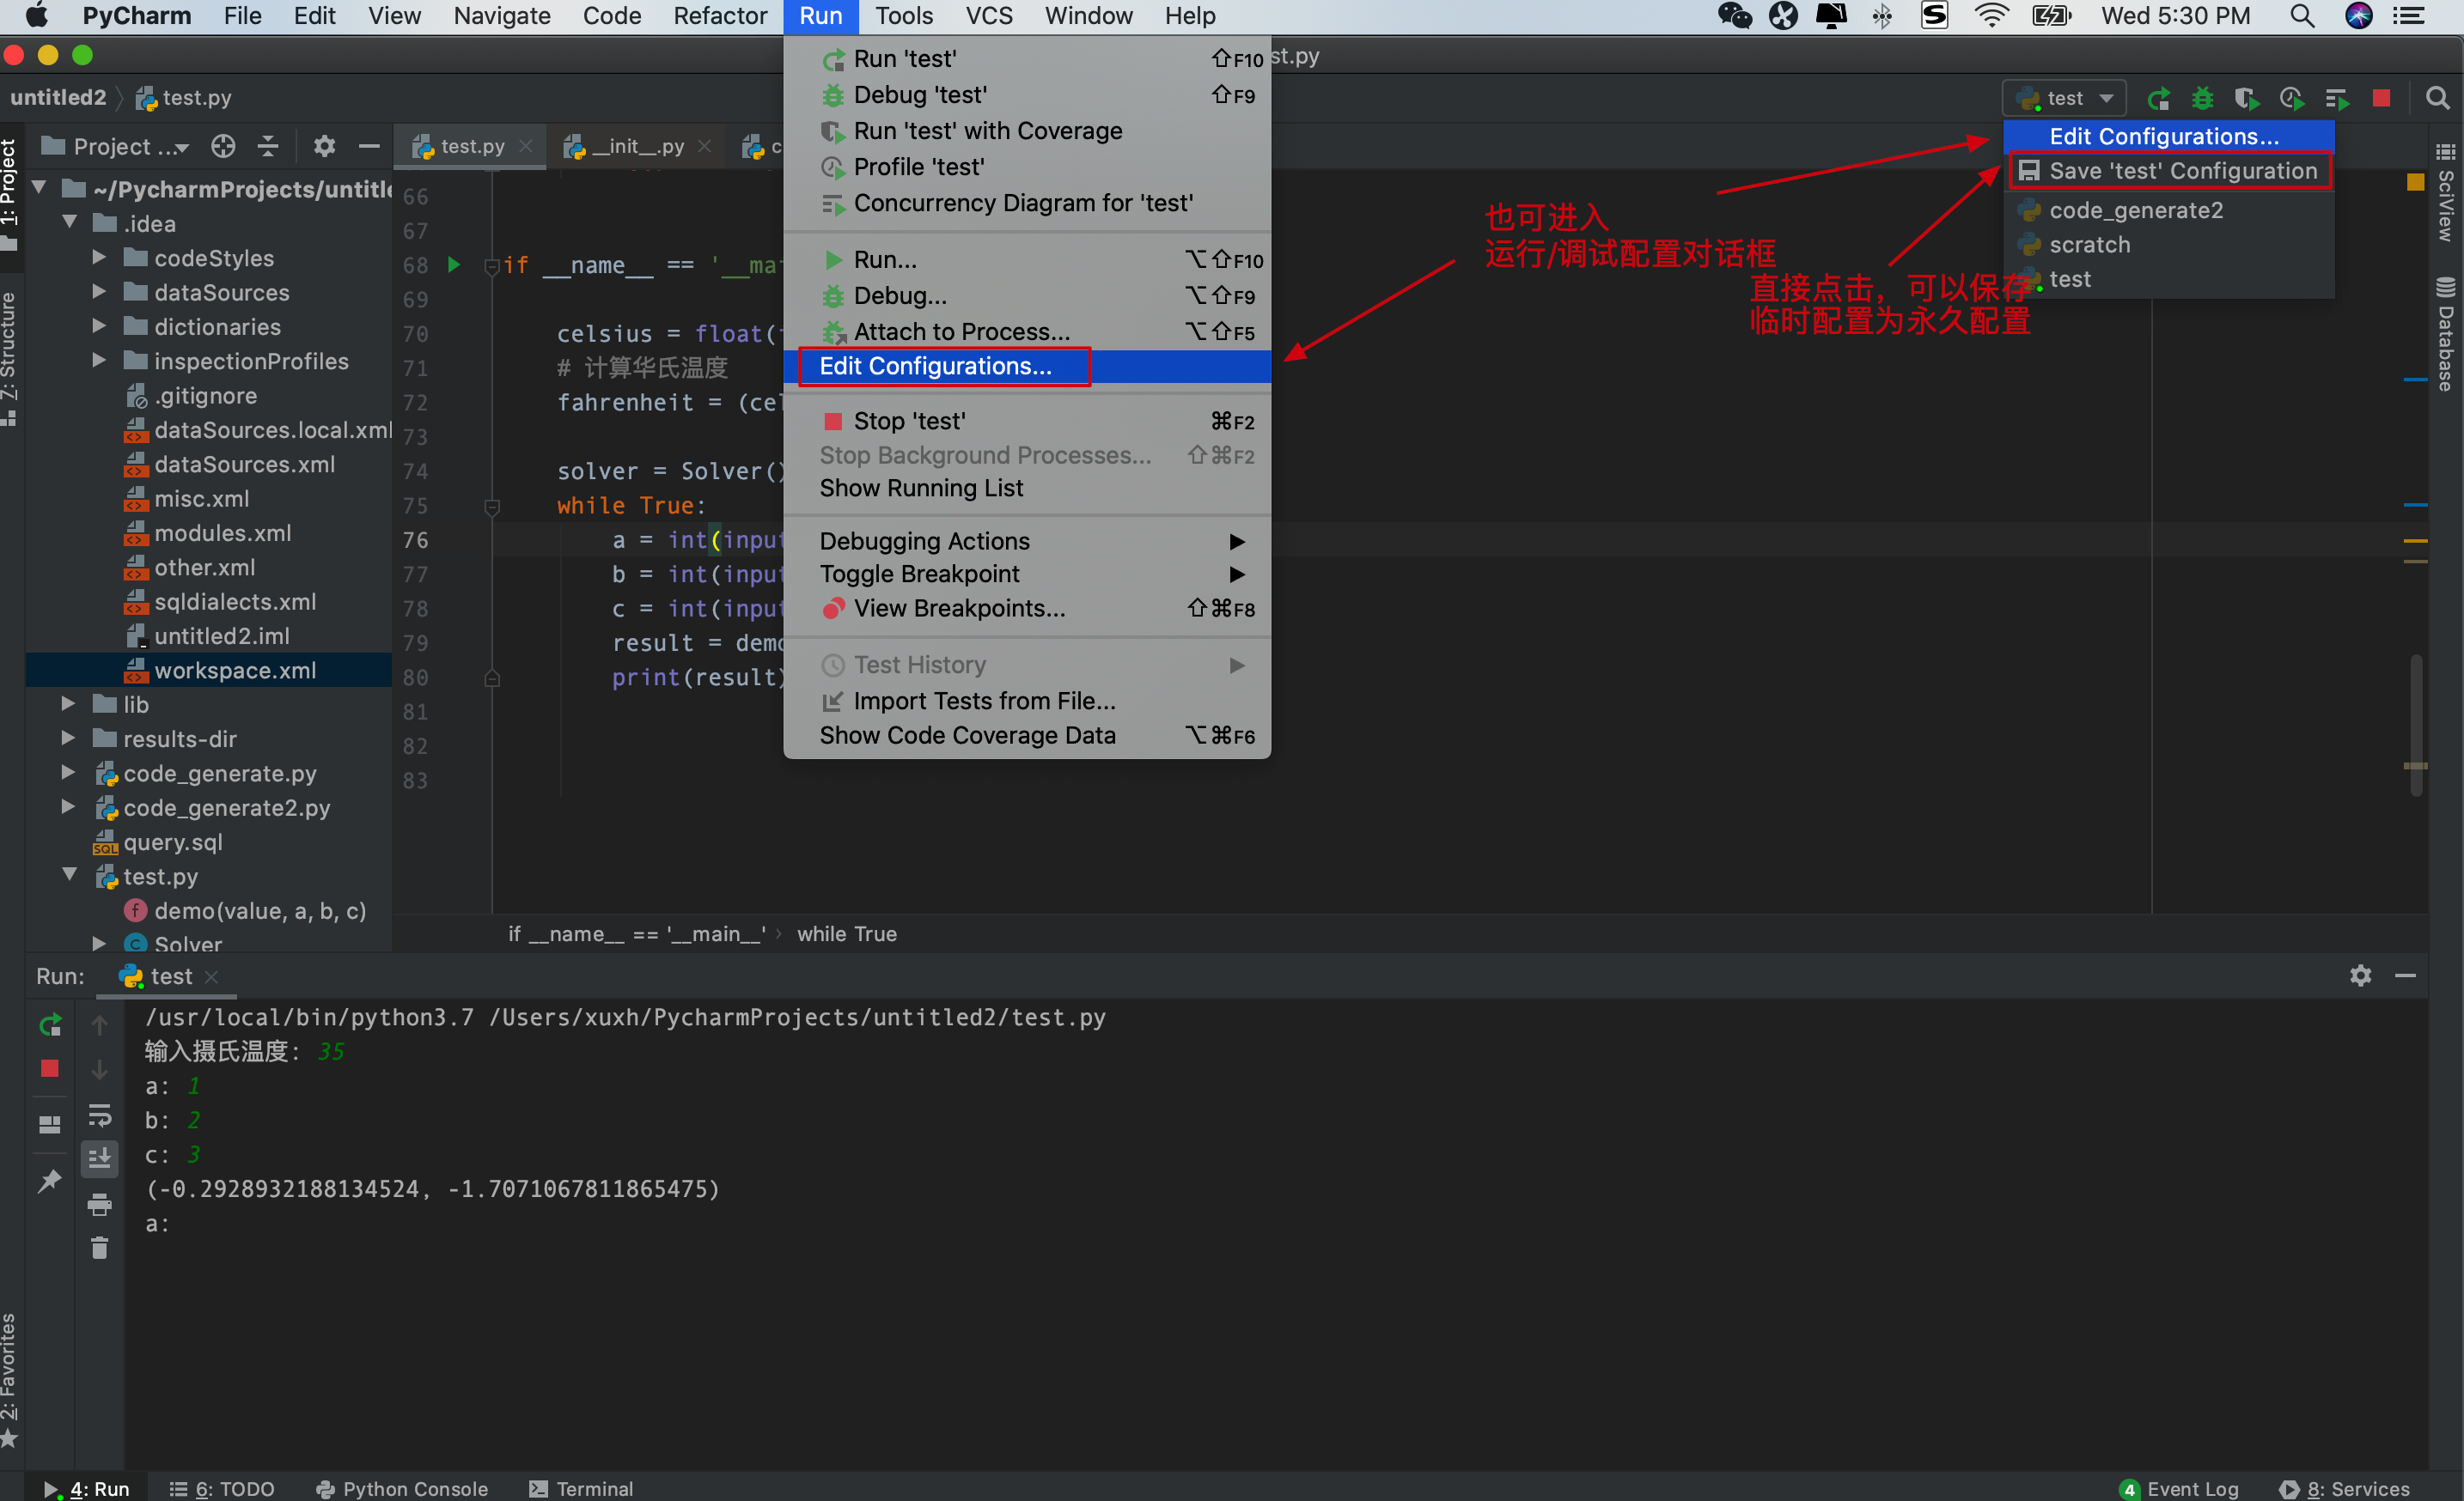
Task: Close the test.py editor tab
Action: [526, 146]
